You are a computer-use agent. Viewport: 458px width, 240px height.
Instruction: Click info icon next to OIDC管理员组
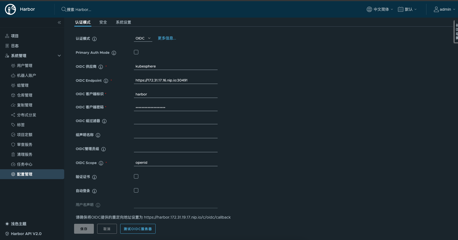click(103, 149)
